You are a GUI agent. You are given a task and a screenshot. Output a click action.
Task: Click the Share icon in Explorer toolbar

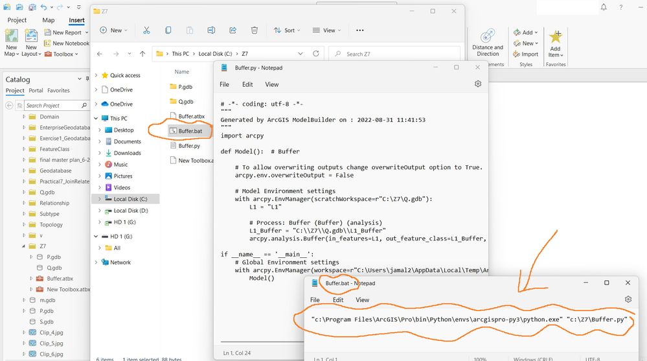click(x=233, y=30)
